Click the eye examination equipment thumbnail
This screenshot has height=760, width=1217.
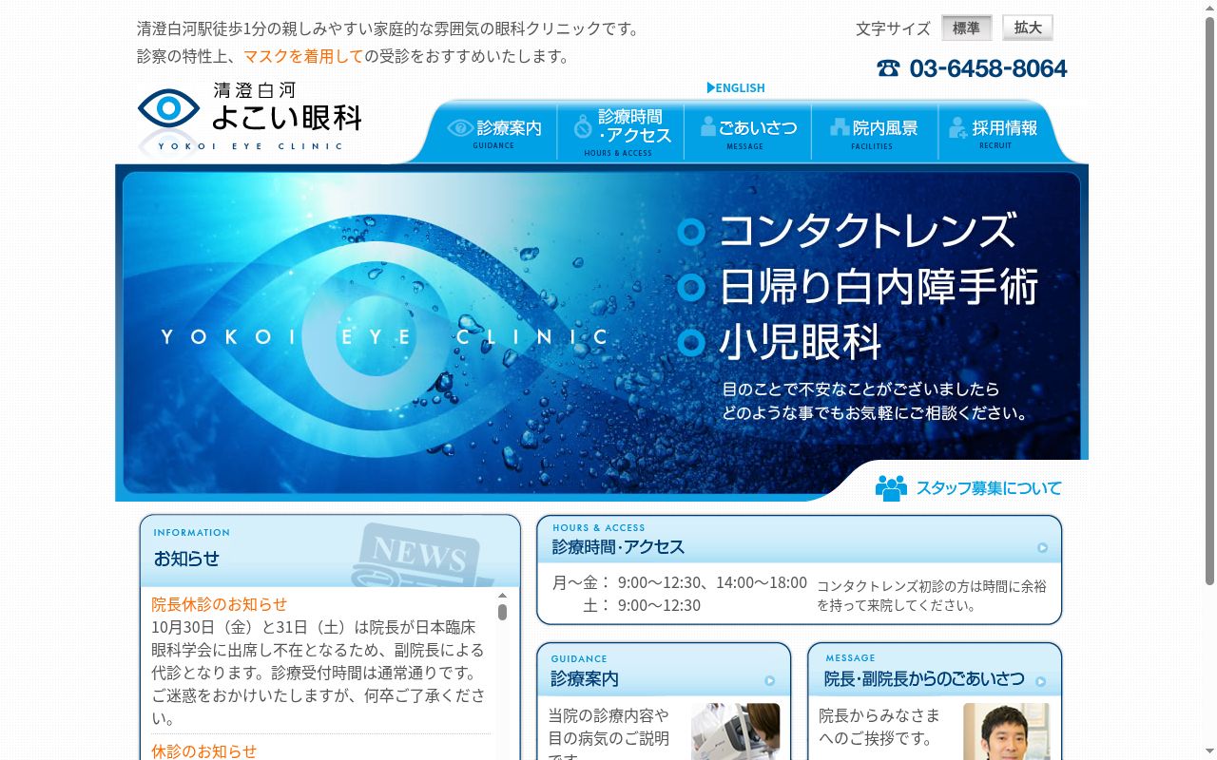click(735, 731)
